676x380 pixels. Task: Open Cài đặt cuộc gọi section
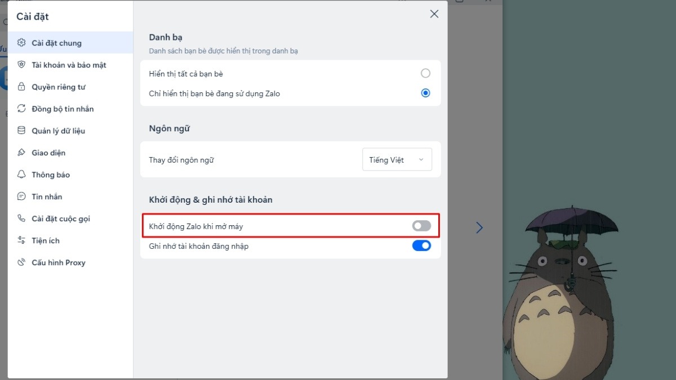pos(70,218)
